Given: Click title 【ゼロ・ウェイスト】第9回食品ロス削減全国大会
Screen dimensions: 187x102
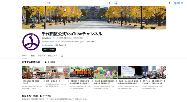Looking at the screenshot, I should point(128,82).
